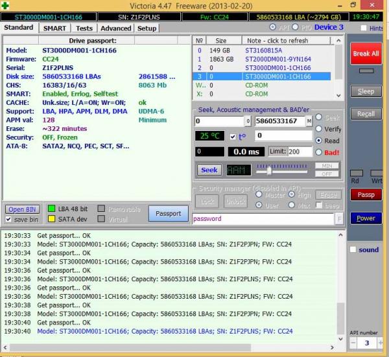Image resolution: width=389 pixels, height=357 pixels.
Task: Click the Open BIN button
Action: pos(22,209)
